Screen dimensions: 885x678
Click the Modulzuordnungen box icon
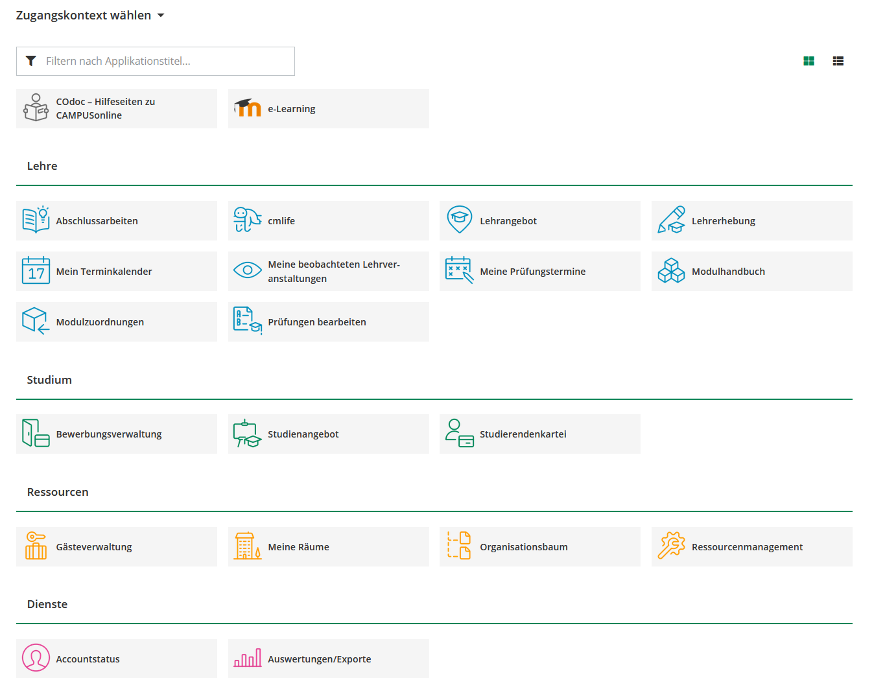point(36,321)
